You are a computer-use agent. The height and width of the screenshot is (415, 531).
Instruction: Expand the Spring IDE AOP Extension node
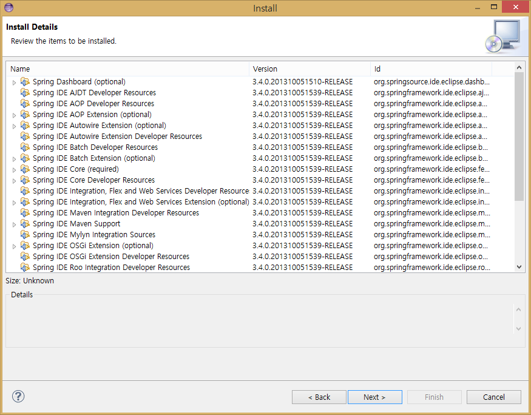[x=14, y=115]
